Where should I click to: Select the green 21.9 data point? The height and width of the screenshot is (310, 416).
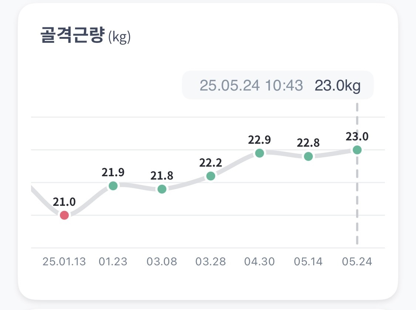[x=113, y=185]
